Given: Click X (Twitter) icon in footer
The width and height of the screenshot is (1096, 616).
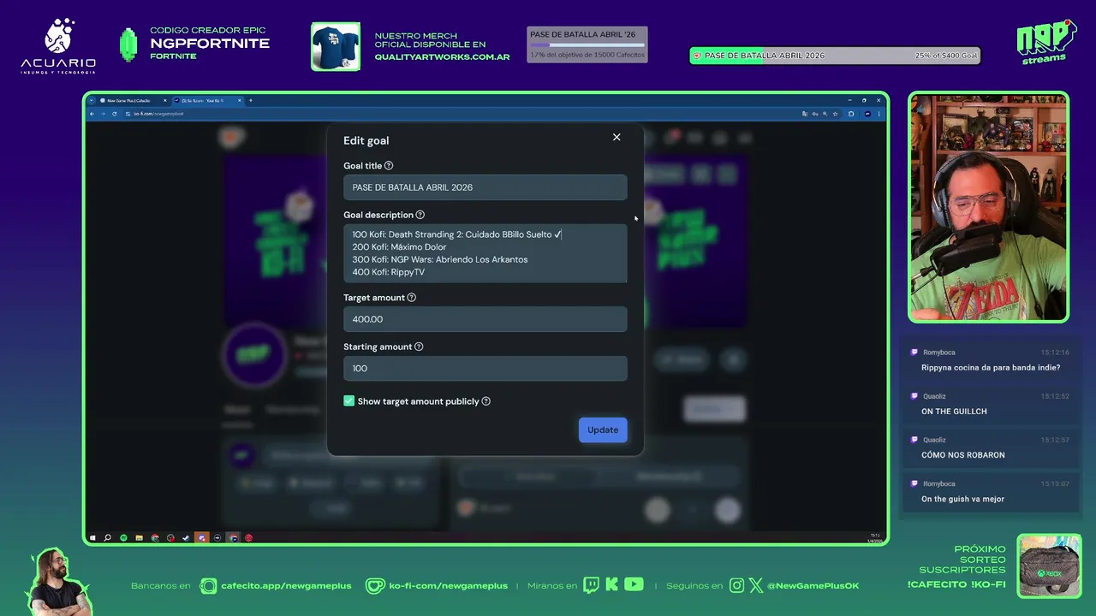Looking at the screenshot, I should (756, 586).
